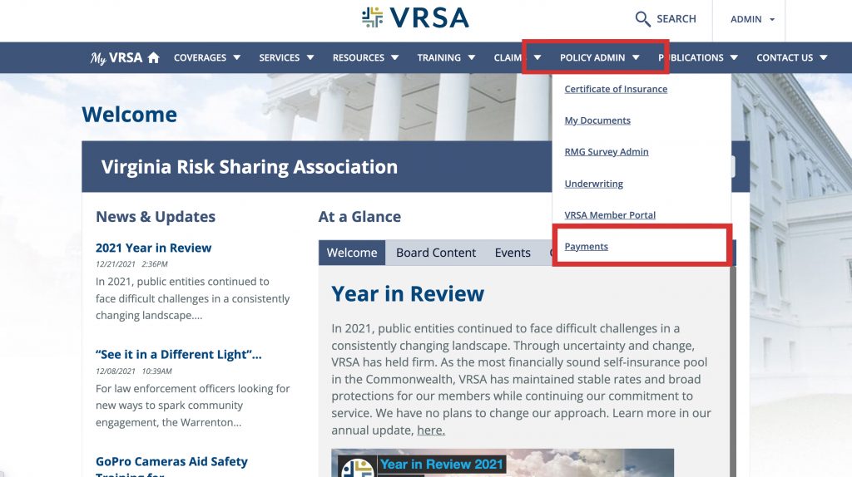
Task: Expand the COVERAGES menu
Action: (207, 57)
